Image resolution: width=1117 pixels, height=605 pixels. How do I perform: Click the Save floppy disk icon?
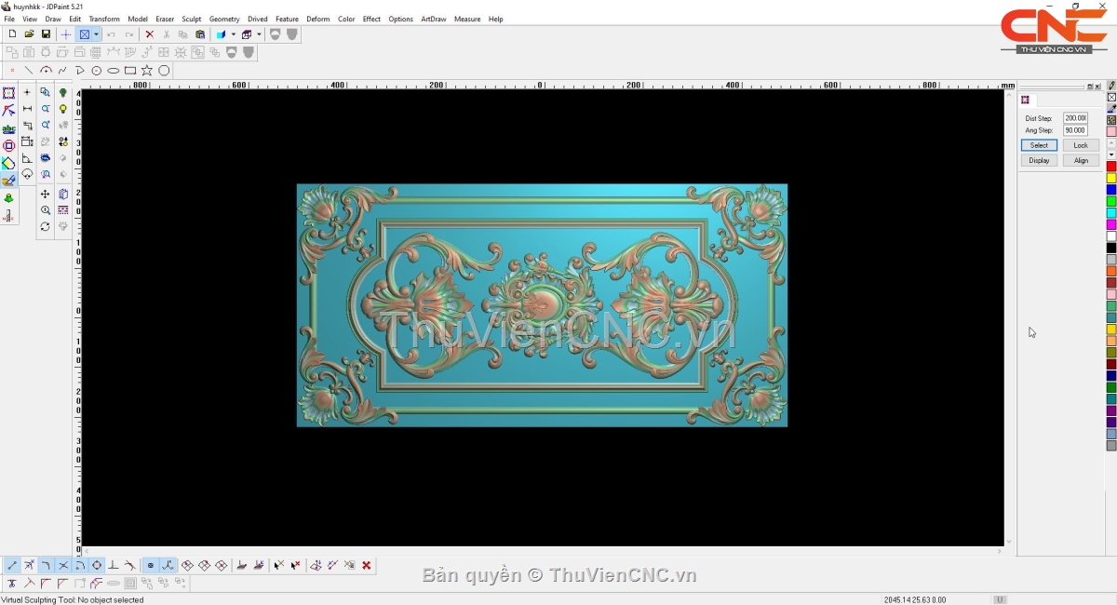(x=46, y=34)
